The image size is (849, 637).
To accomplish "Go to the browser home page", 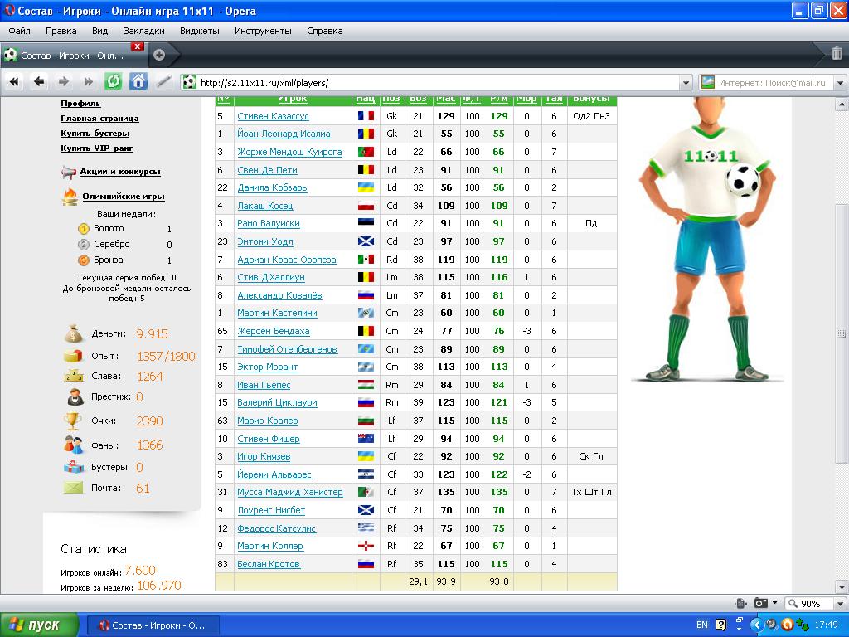I will (138, 81).
